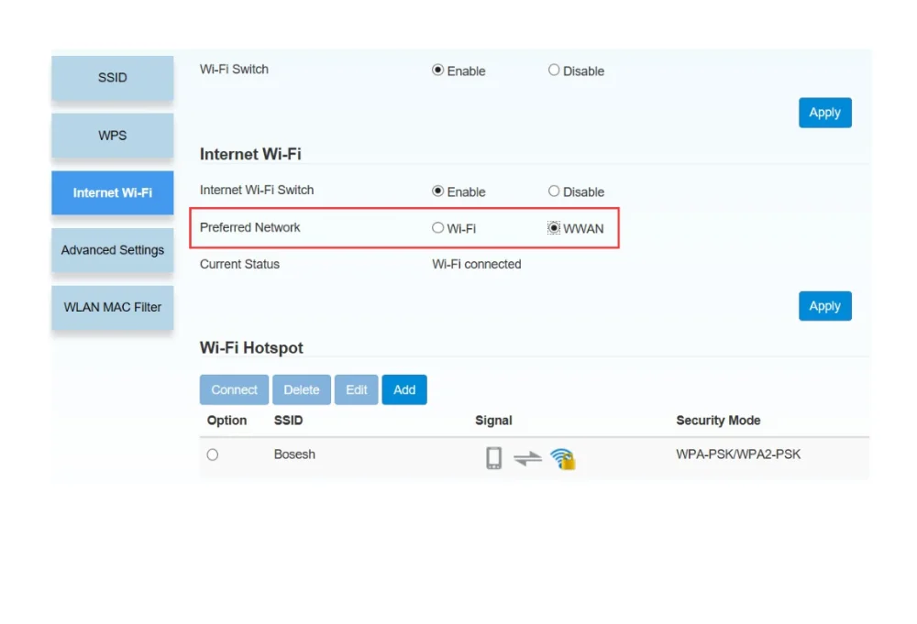Open the SSID settings tab
Viewport: 917px width, 624px height.
(112, 78)
